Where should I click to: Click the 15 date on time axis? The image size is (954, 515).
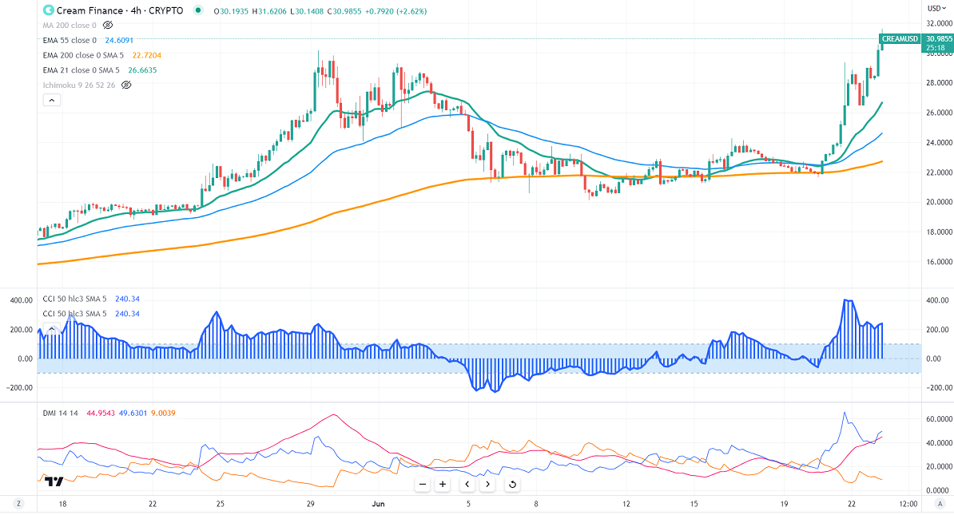click(694, 504)
